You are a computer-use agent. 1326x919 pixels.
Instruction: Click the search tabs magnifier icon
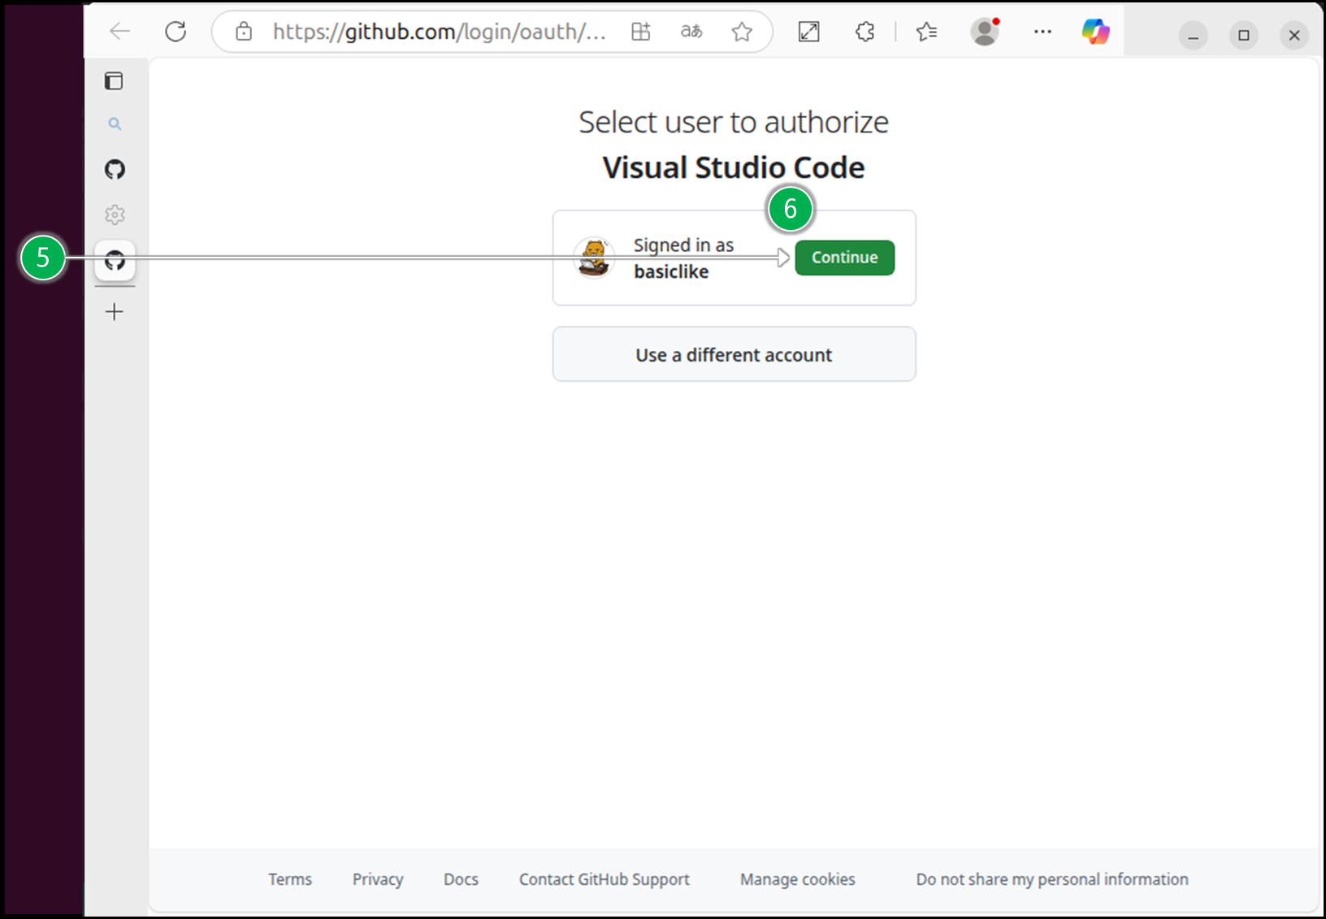[115, 124]
